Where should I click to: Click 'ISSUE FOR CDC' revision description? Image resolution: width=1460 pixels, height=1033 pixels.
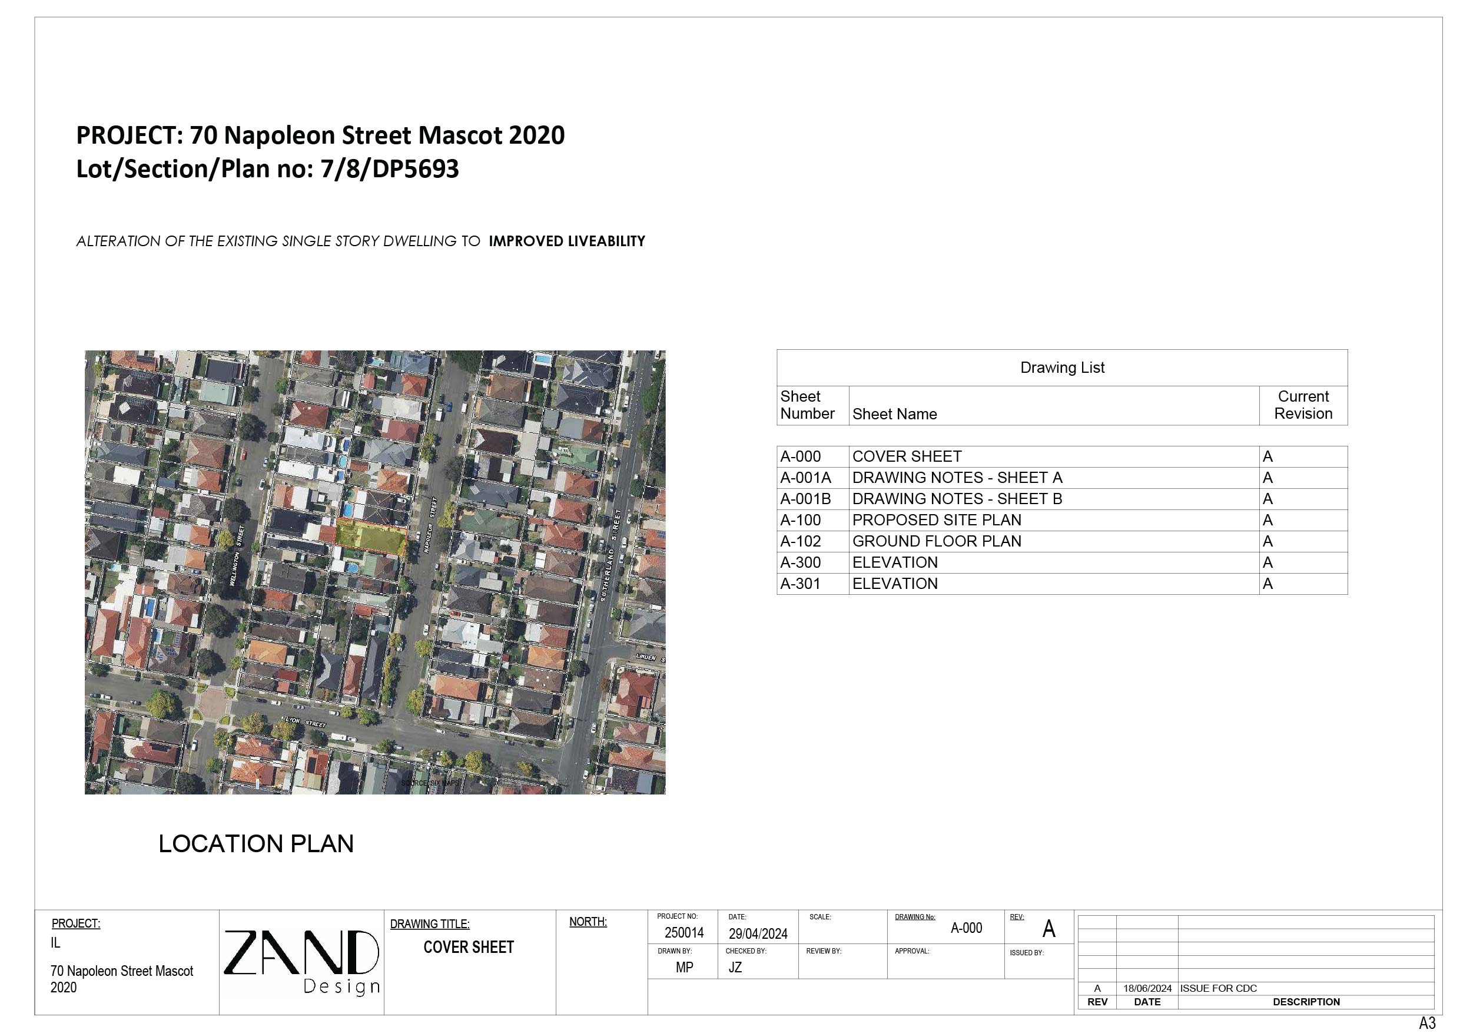point(1219,988)
